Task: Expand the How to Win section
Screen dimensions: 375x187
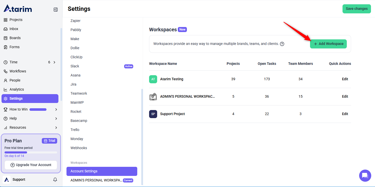Action: point(56,110)
